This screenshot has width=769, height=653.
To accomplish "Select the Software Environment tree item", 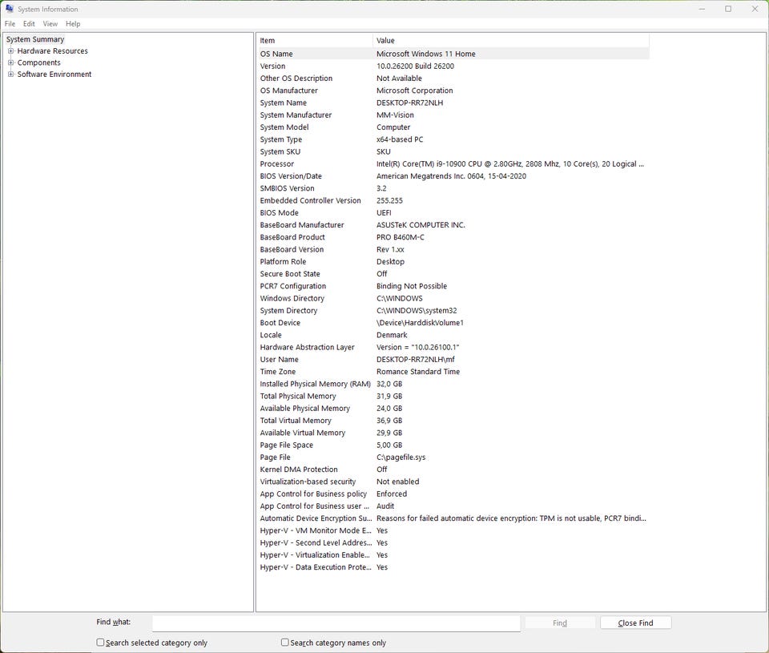I will coord(54,74).
